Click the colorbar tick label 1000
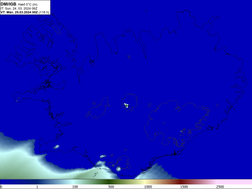This screenshot has width=252, height=189. (148, 187)
